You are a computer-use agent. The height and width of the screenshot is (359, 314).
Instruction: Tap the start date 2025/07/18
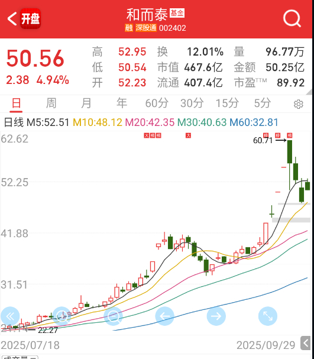coord(30,345)
